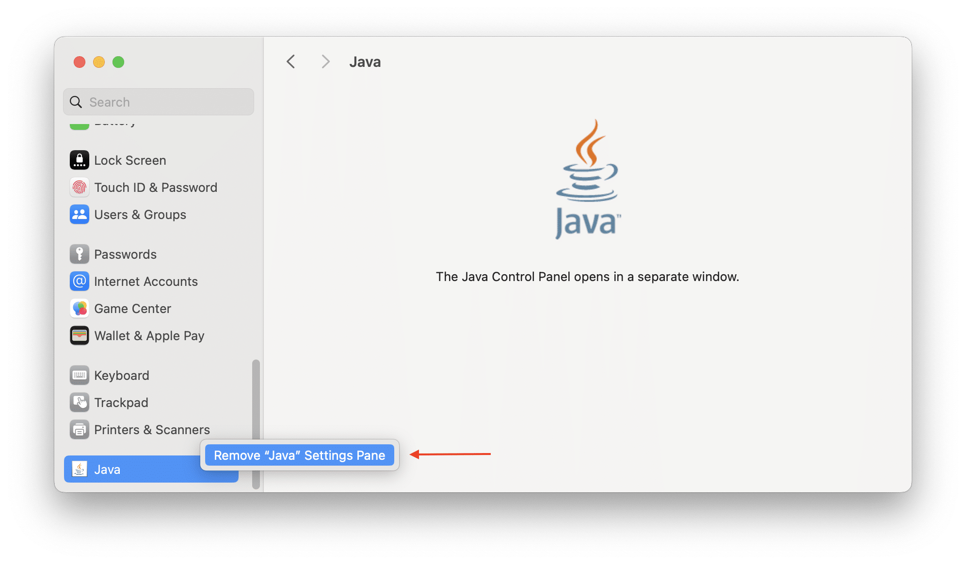The image size is (966, 564).
Task: Click the green zoom window control
Action: [x=118, y=62]
